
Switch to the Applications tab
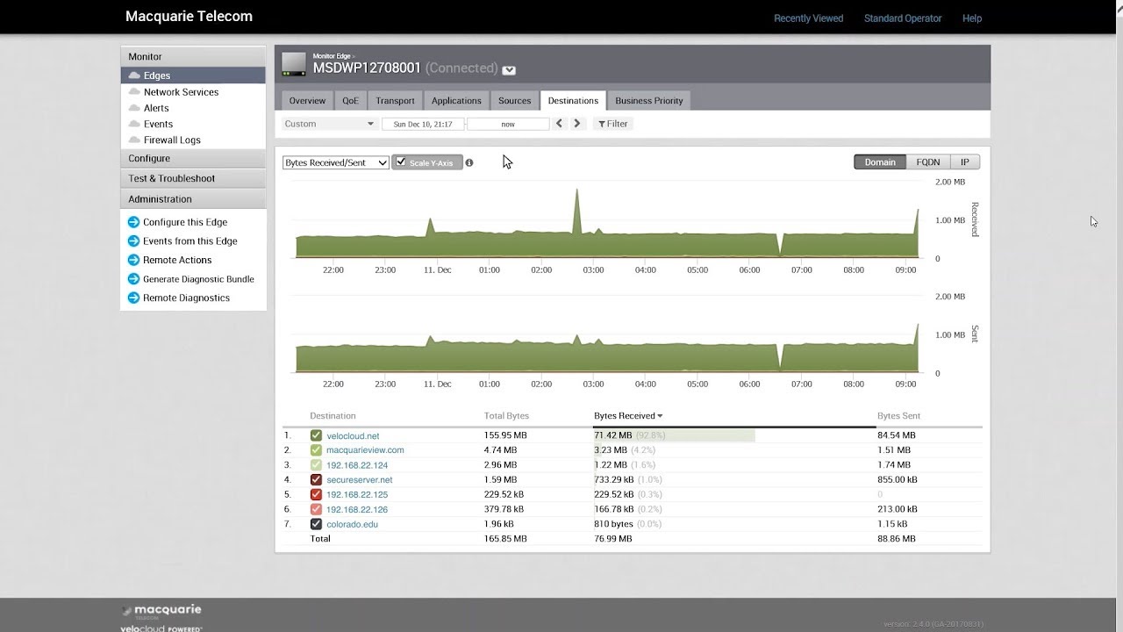coord(456,101)
